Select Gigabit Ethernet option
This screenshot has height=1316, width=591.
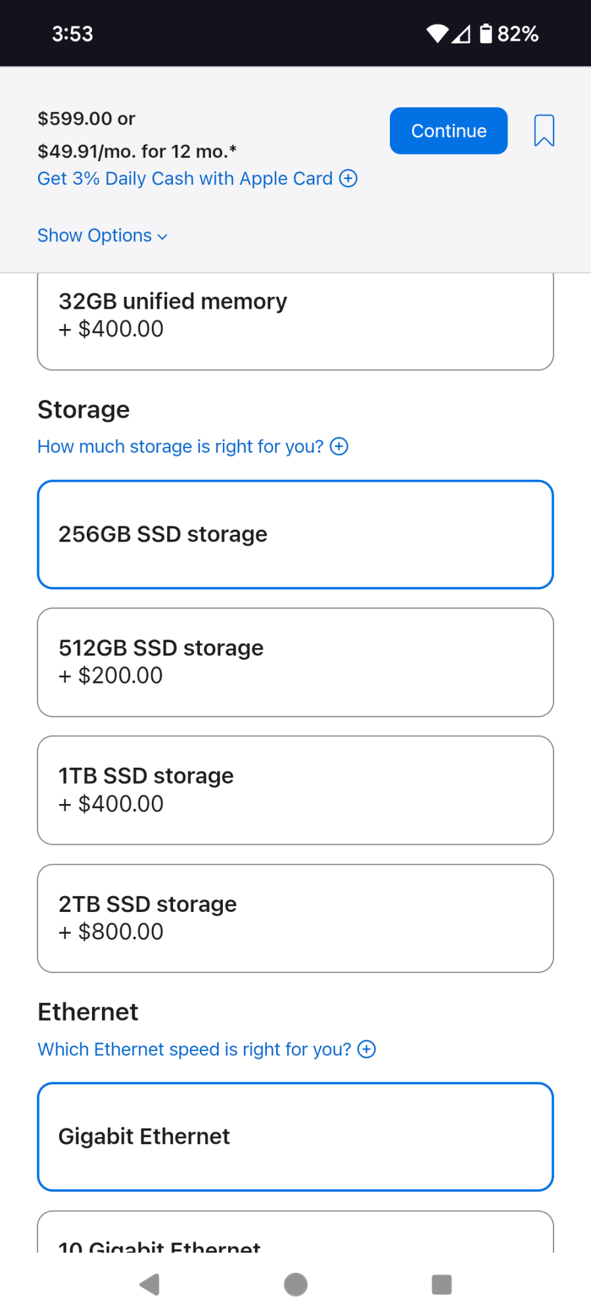pyautogui.click(x=295, y=1136)
